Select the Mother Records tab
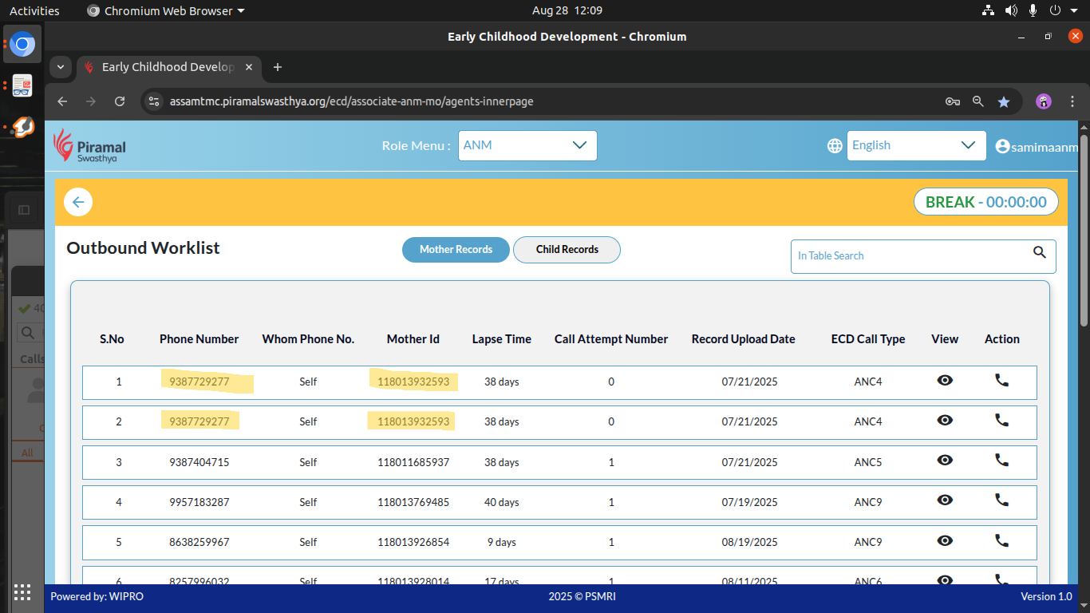The width and height of the screenshot is (1090, 613). click(456, 250)
